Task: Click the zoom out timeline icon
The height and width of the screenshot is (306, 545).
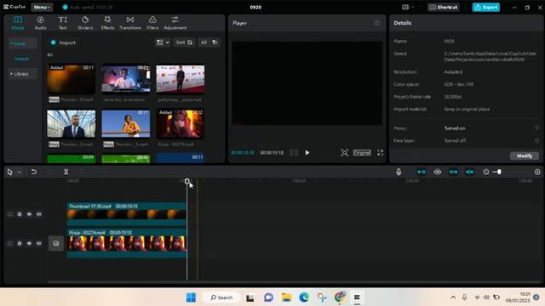Action: tap(486, 172)
